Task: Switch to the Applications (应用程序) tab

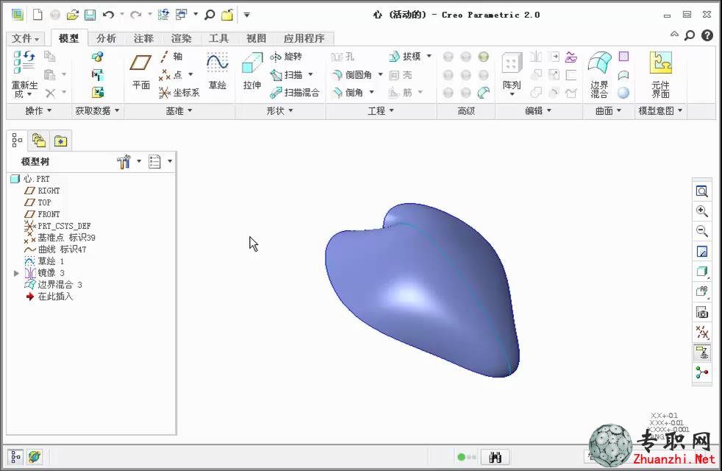Action: coord(304,38)
